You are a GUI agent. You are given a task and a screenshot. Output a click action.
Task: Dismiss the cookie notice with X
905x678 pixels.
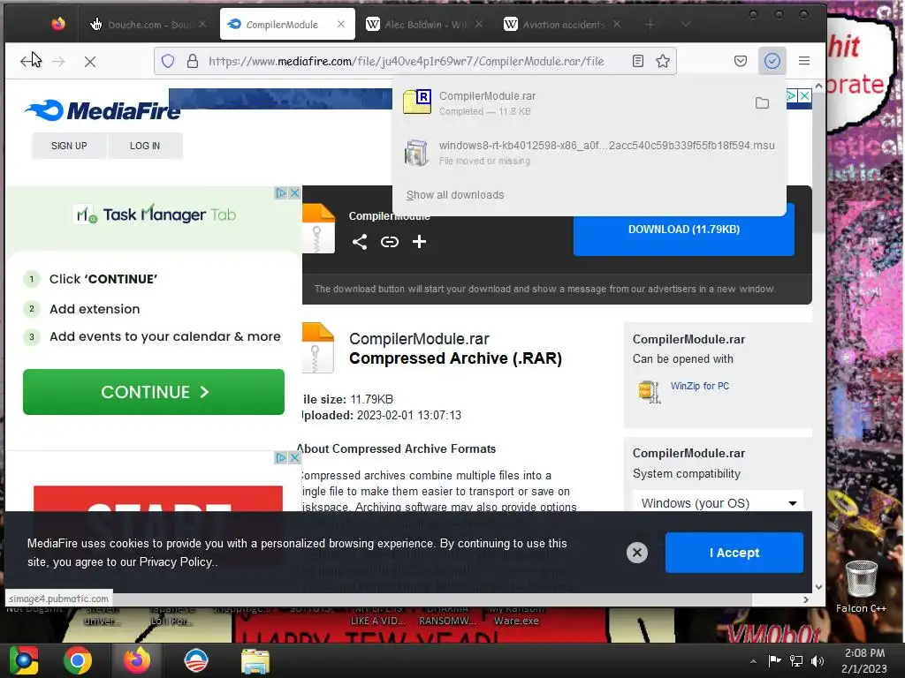pyautogui.click(x=636, y=553)
